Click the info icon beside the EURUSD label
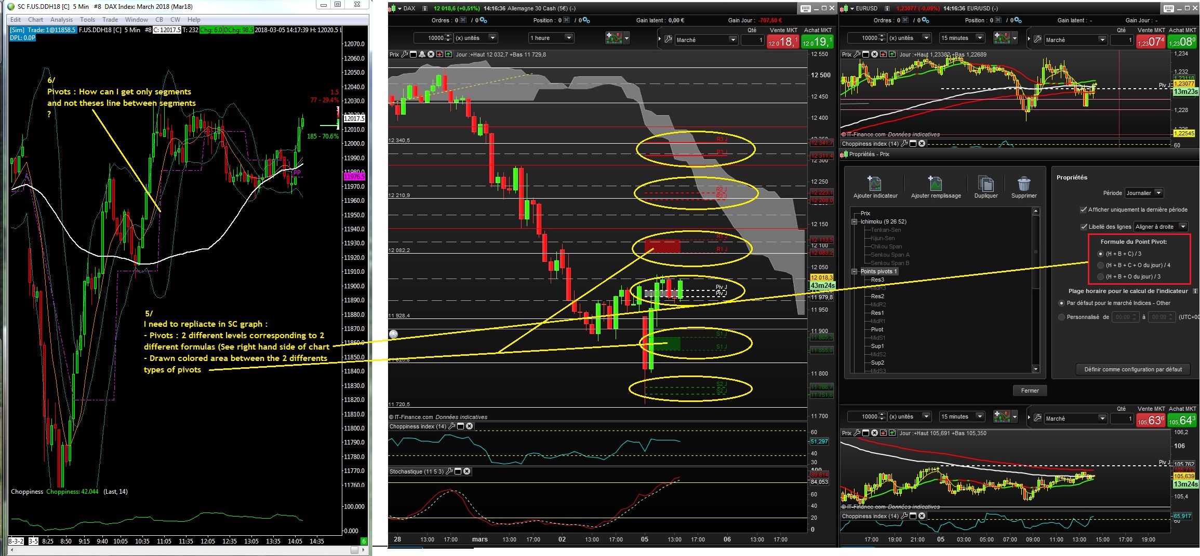1200x556 pixels. coord(887,8)
